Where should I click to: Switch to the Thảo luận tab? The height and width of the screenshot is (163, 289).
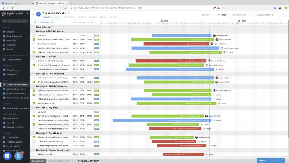click(69, 17)
